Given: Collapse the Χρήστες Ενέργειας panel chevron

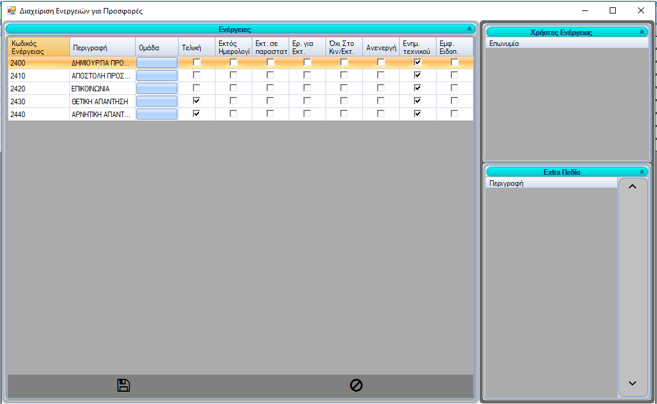Looking at the screenshot, I should click(642, 32).
